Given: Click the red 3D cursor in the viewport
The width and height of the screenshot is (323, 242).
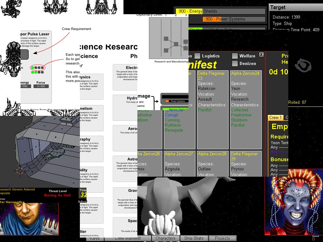Looking at the screenshot, I should [x=20, y=171].
